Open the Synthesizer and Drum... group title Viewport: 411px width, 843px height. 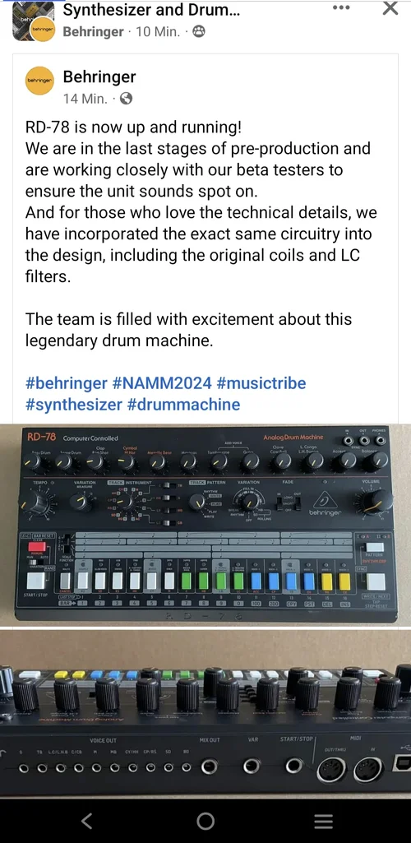151,10
